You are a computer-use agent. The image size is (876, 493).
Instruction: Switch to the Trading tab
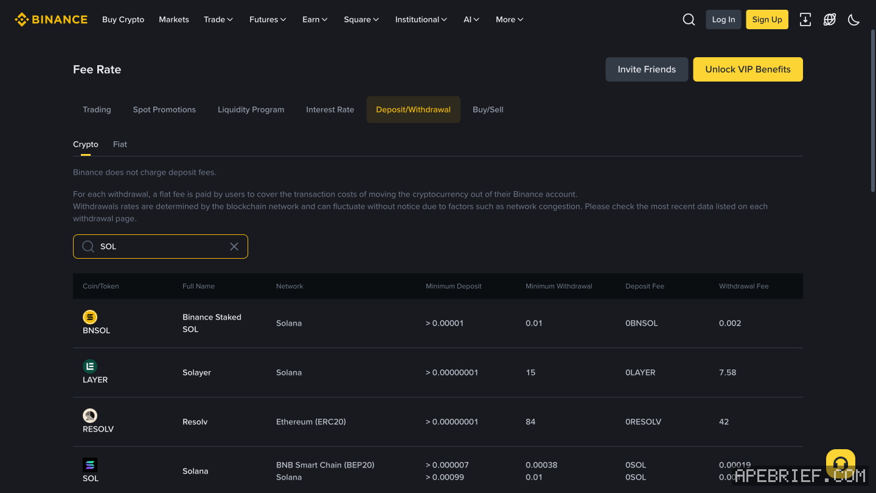[97, 110]
